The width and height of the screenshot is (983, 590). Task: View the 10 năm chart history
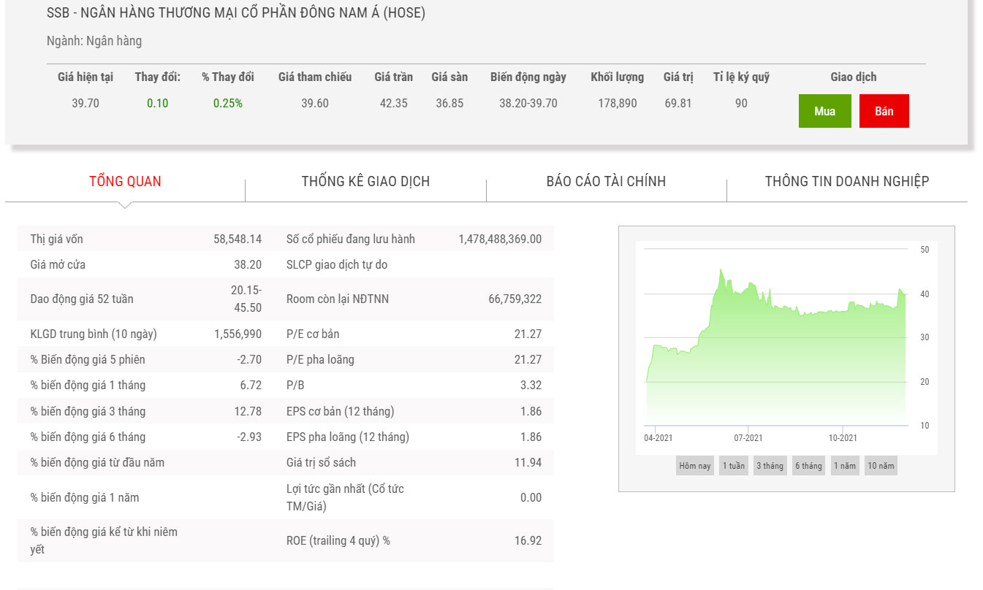pos(881,466)
